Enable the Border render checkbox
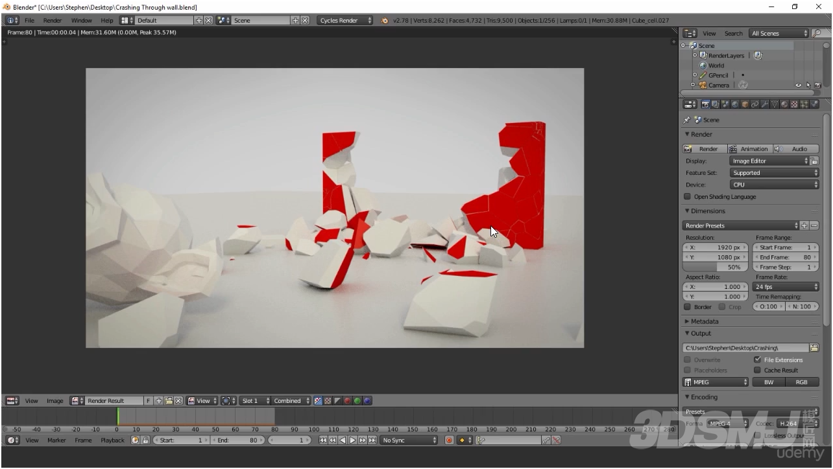Screen dimensions: 833x469 pos(688,307)
